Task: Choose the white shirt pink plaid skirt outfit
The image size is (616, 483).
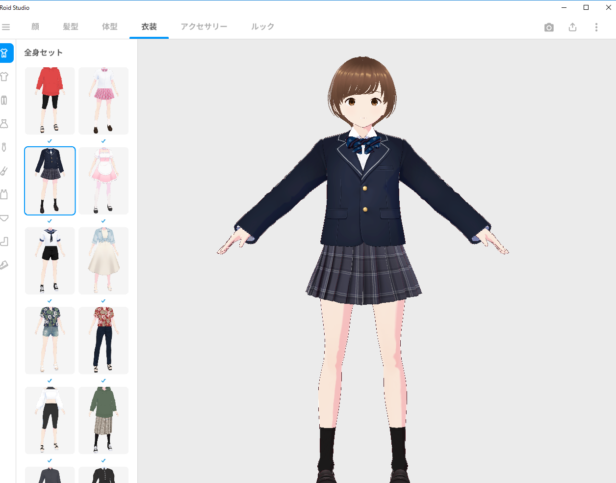Action: (x=103, y=101)
